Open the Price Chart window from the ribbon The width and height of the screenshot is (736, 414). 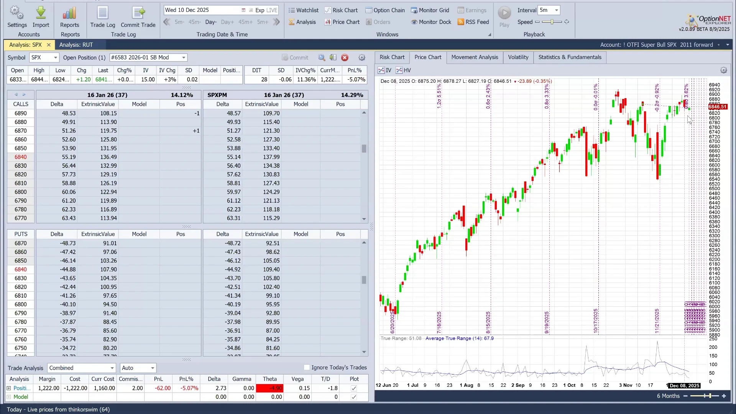point(342,22)
